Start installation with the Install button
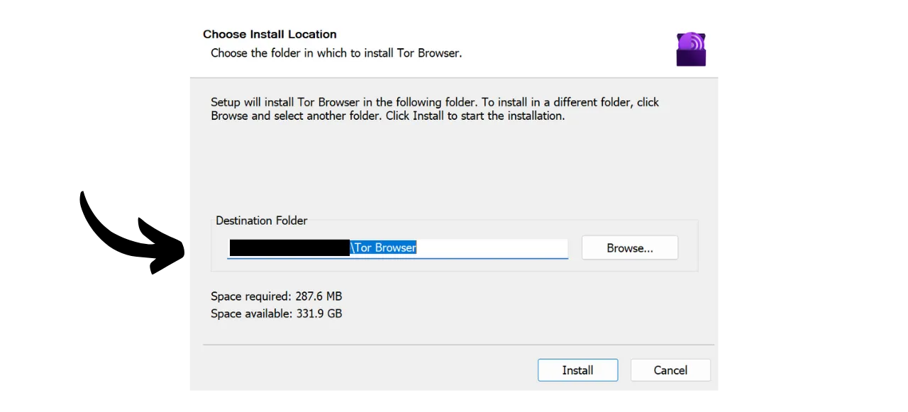 [x=577, y=369]
